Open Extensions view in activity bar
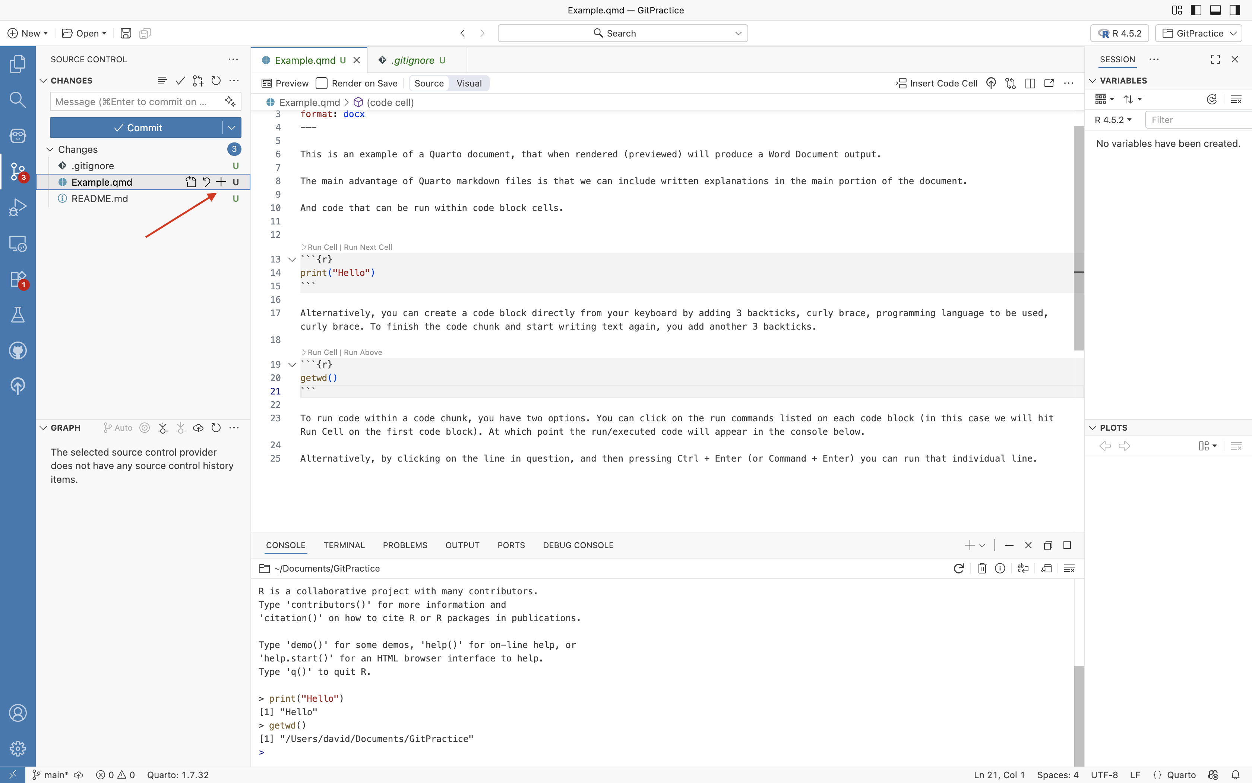 click(x=18, y=279)
